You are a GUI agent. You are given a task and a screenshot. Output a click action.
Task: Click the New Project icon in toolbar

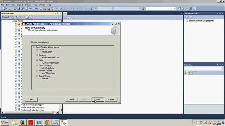[x=4, y=9]
